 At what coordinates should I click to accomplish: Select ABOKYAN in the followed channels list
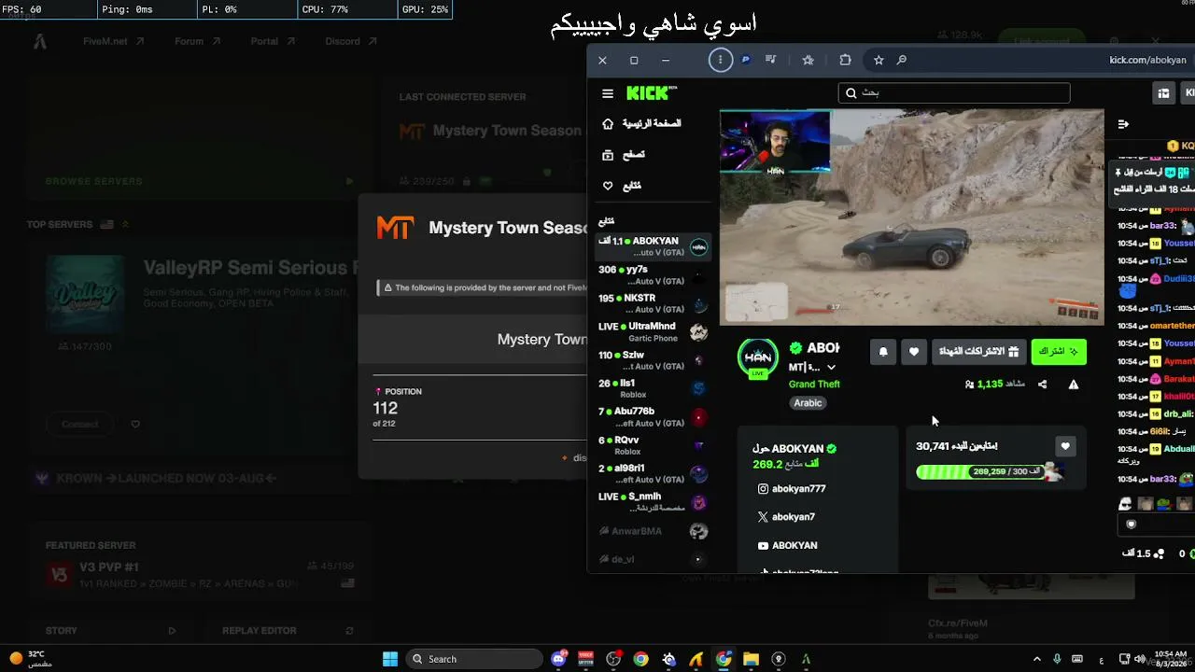(x=654, y=246)
